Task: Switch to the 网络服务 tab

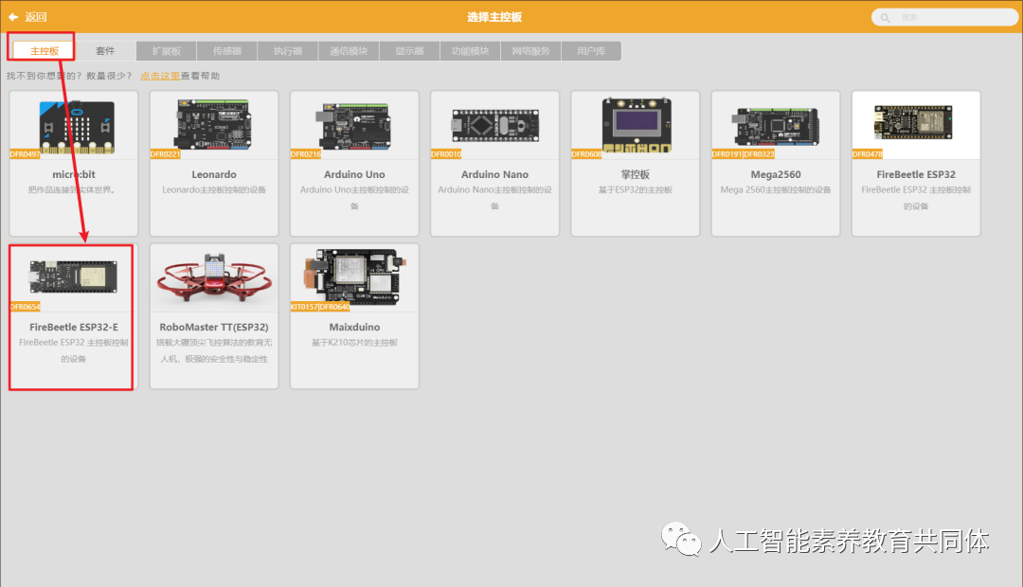Action: point(530,51)
